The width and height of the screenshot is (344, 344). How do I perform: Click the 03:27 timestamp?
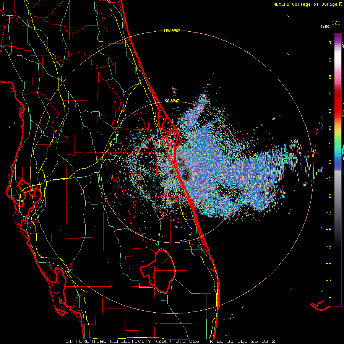(x=270, y=341)
